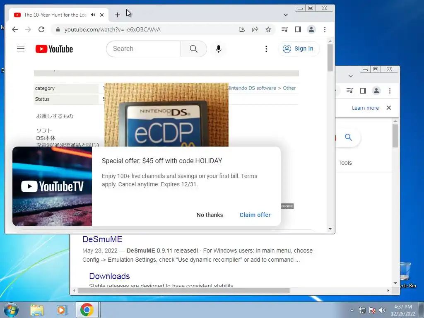424x318 pixels.
Task: Go to YouTube home via logo
Action: [54, 49]
